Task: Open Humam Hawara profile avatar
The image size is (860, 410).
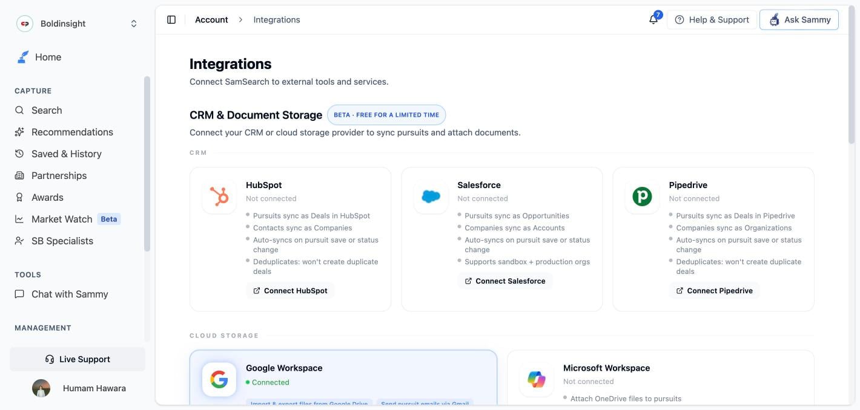Action: 41,388
